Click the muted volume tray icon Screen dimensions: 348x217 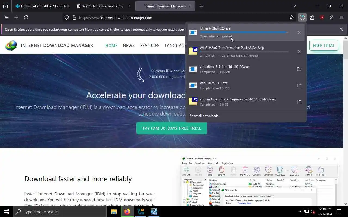tap(313, 212)
